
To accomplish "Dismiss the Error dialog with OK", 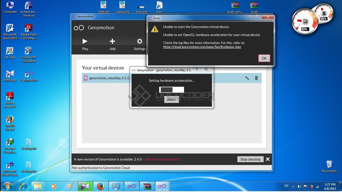I will 264,58.
